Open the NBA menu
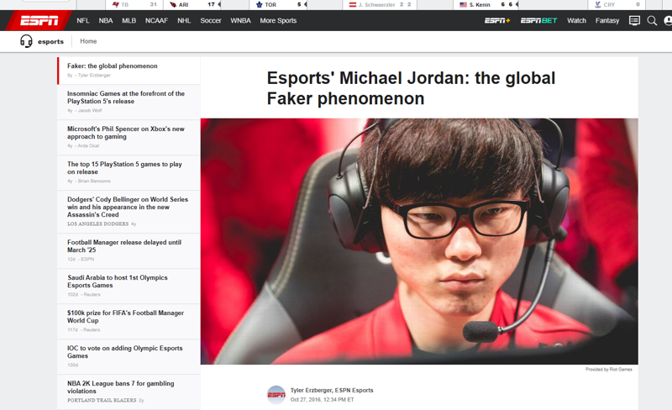 point(106,21)
